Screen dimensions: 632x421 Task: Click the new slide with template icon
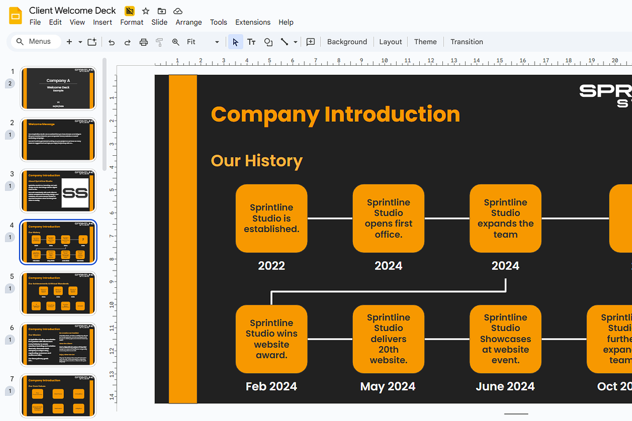click(x=92, y=42)
